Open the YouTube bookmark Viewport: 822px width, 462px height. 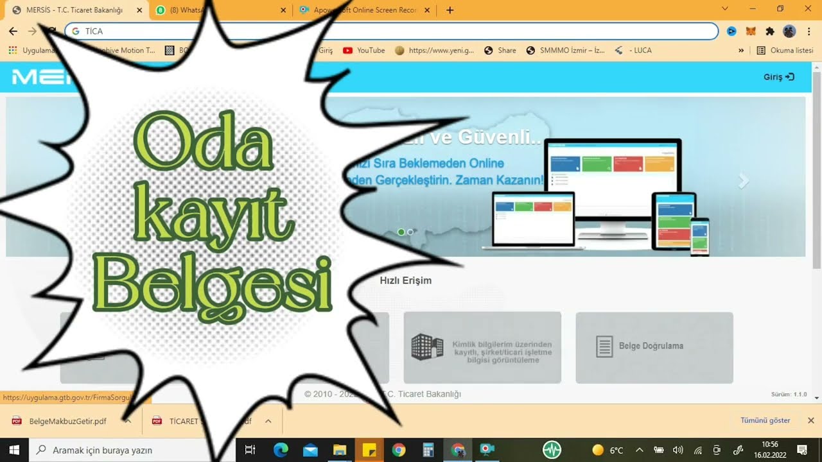coord(364,50)
